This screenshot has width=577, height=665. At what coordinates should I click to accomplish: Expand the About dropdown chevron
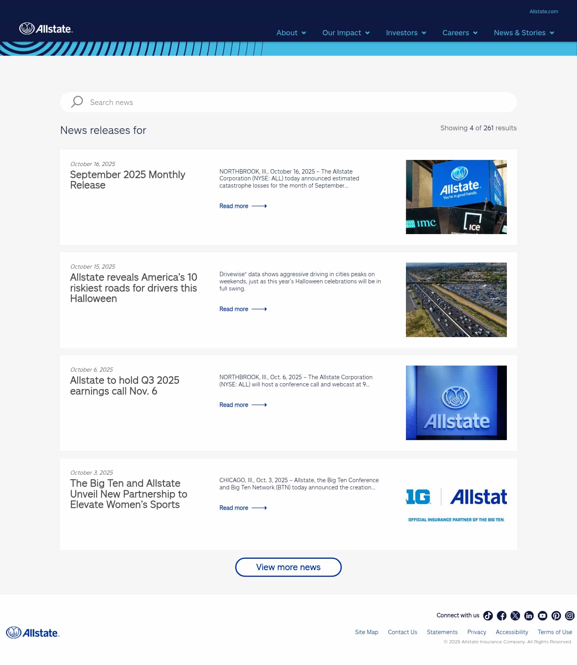pos(304,33)
